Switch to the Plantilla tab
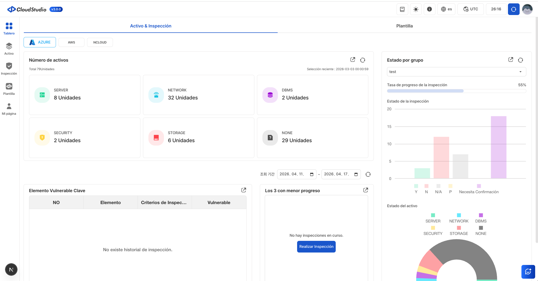 point(404,26)
